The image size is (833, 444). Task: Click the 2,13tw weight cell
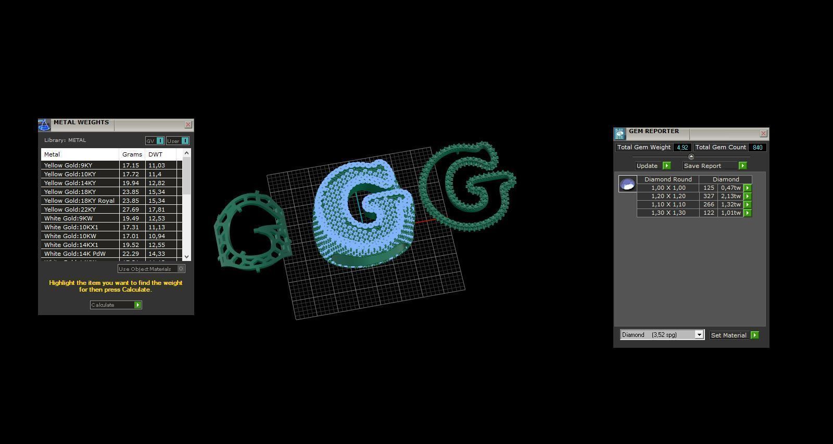point(730,196)
